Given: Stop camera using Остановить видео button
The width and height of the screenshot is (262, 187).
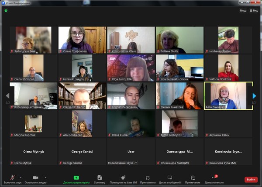Looking at the screenshot, I should point(35,178).
